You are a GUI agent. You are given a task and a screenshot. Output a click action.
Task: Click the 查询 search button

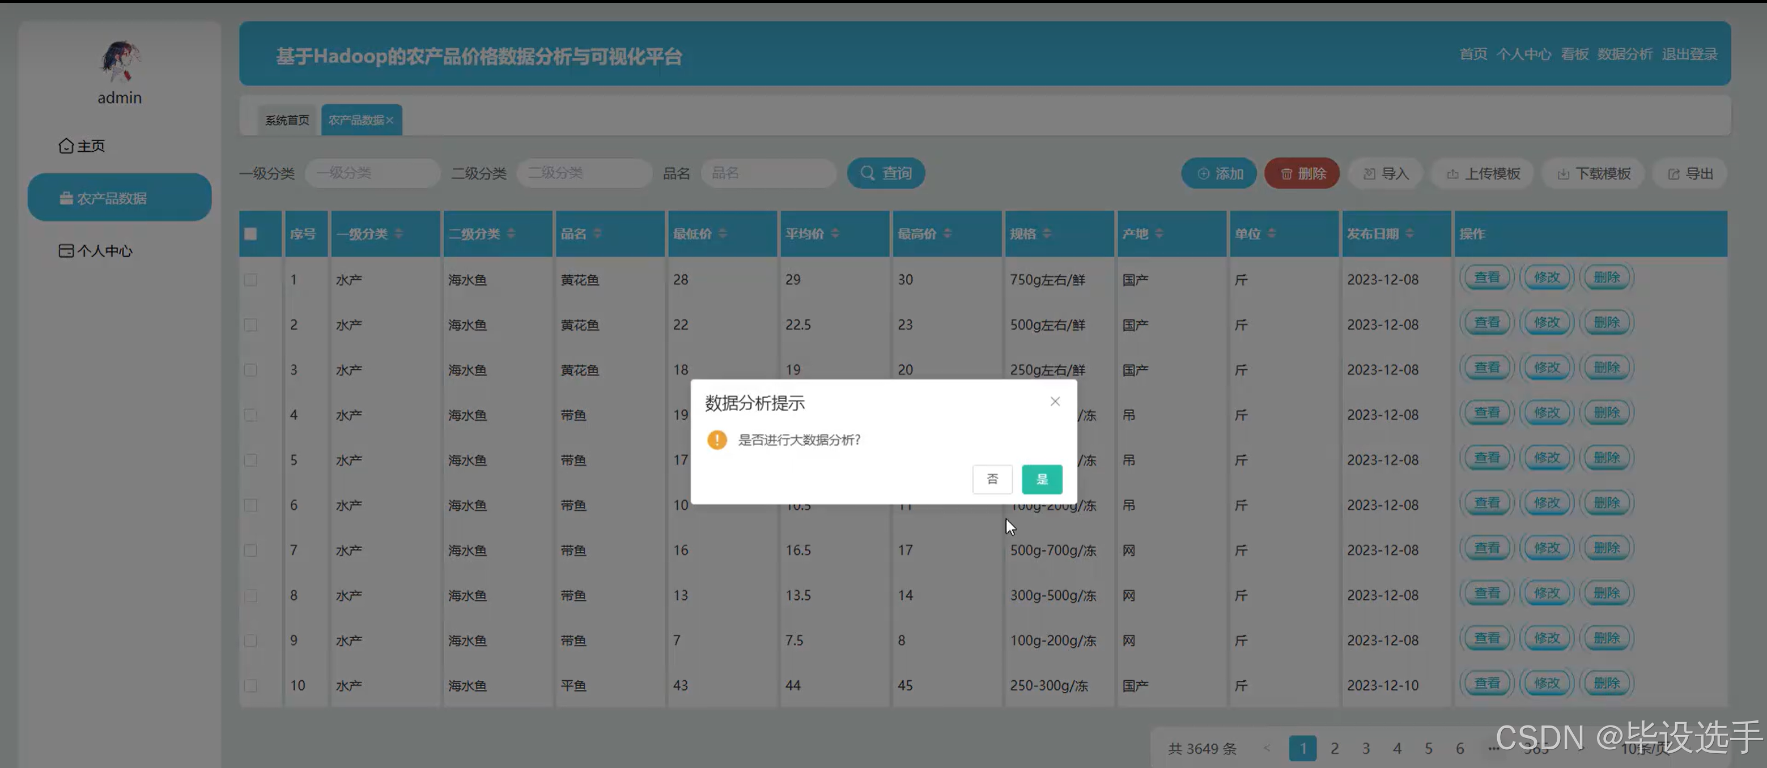click(x=886, y=173)
